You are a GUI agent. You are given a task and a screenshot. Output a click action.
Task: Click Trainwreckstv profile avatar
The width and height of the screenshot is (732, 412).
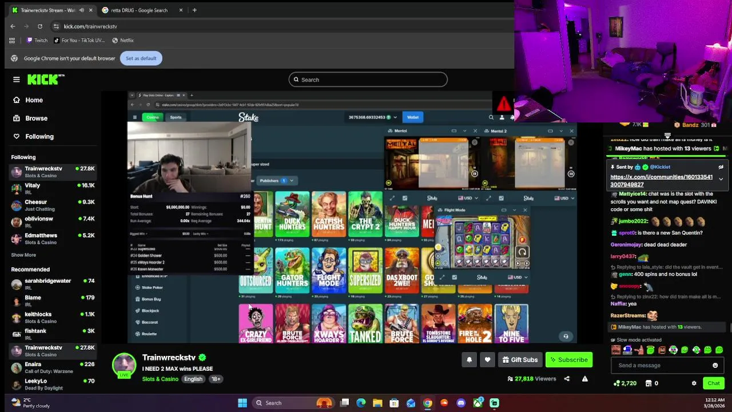coord(124,365)
